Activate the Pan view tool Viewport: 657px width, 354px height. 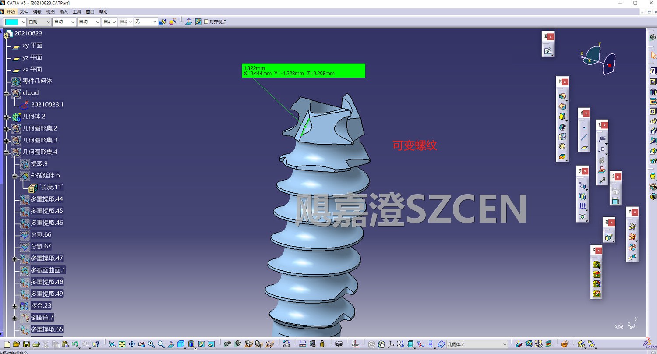(x=131, y=344)
